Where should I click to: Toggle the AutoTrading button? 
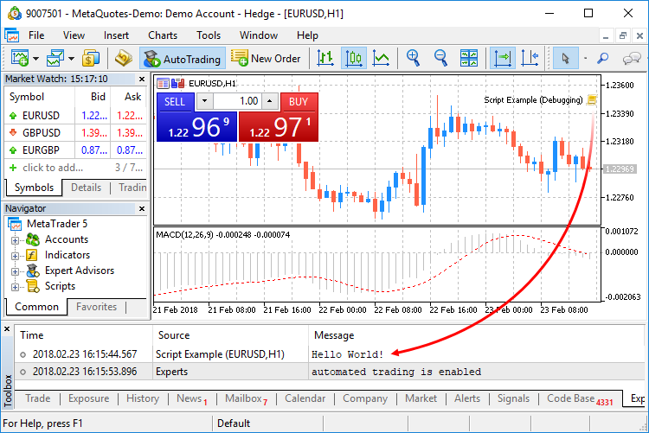coord(182,59)
